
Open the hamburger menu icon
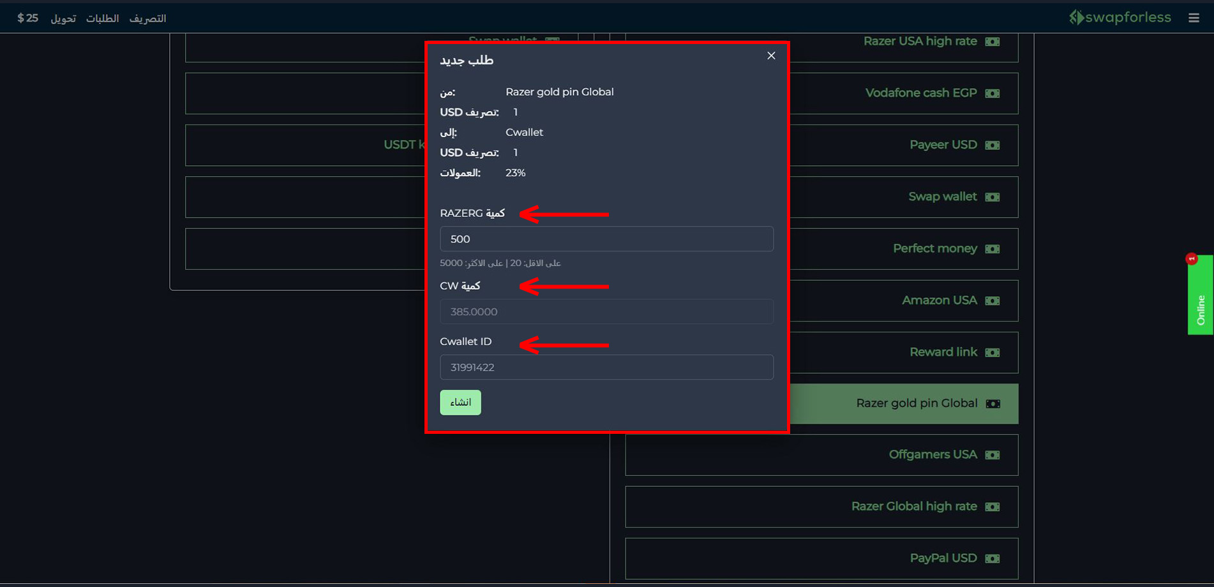click(1194, 18)
